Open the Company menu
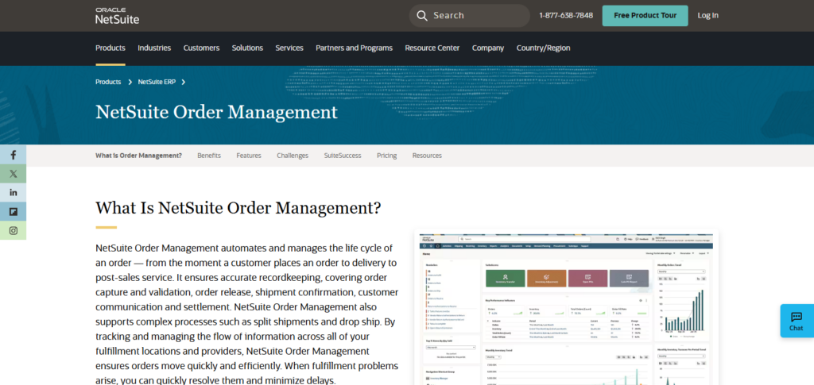Screen dimensions: 814x385 488,48
